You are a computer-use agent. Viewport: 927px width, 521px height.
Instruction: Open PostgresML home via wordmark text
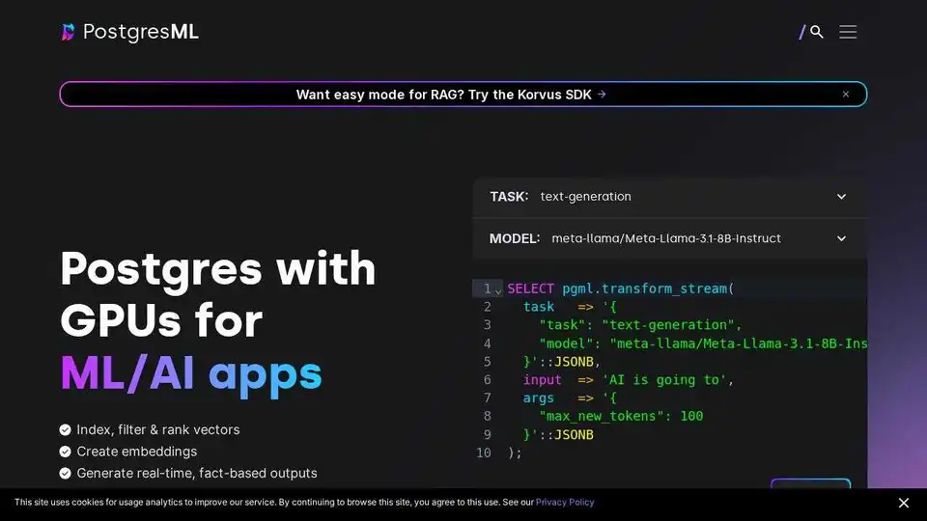click(x=141, y=32)
